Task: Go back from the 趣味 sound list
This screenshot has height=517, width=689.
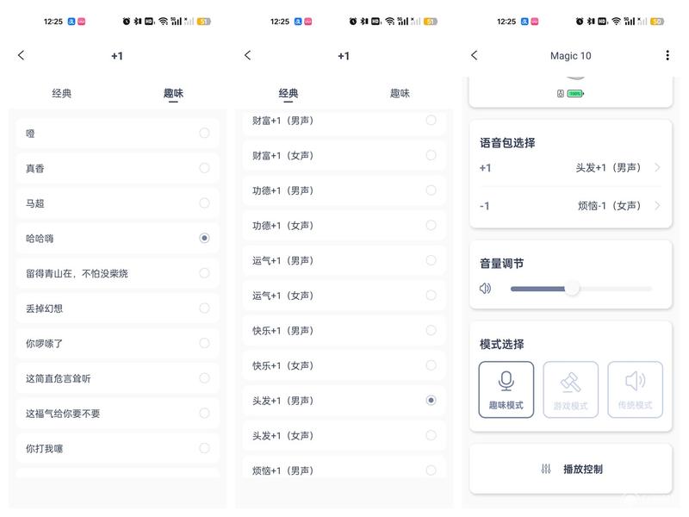Action: click(x=21, y=55)
